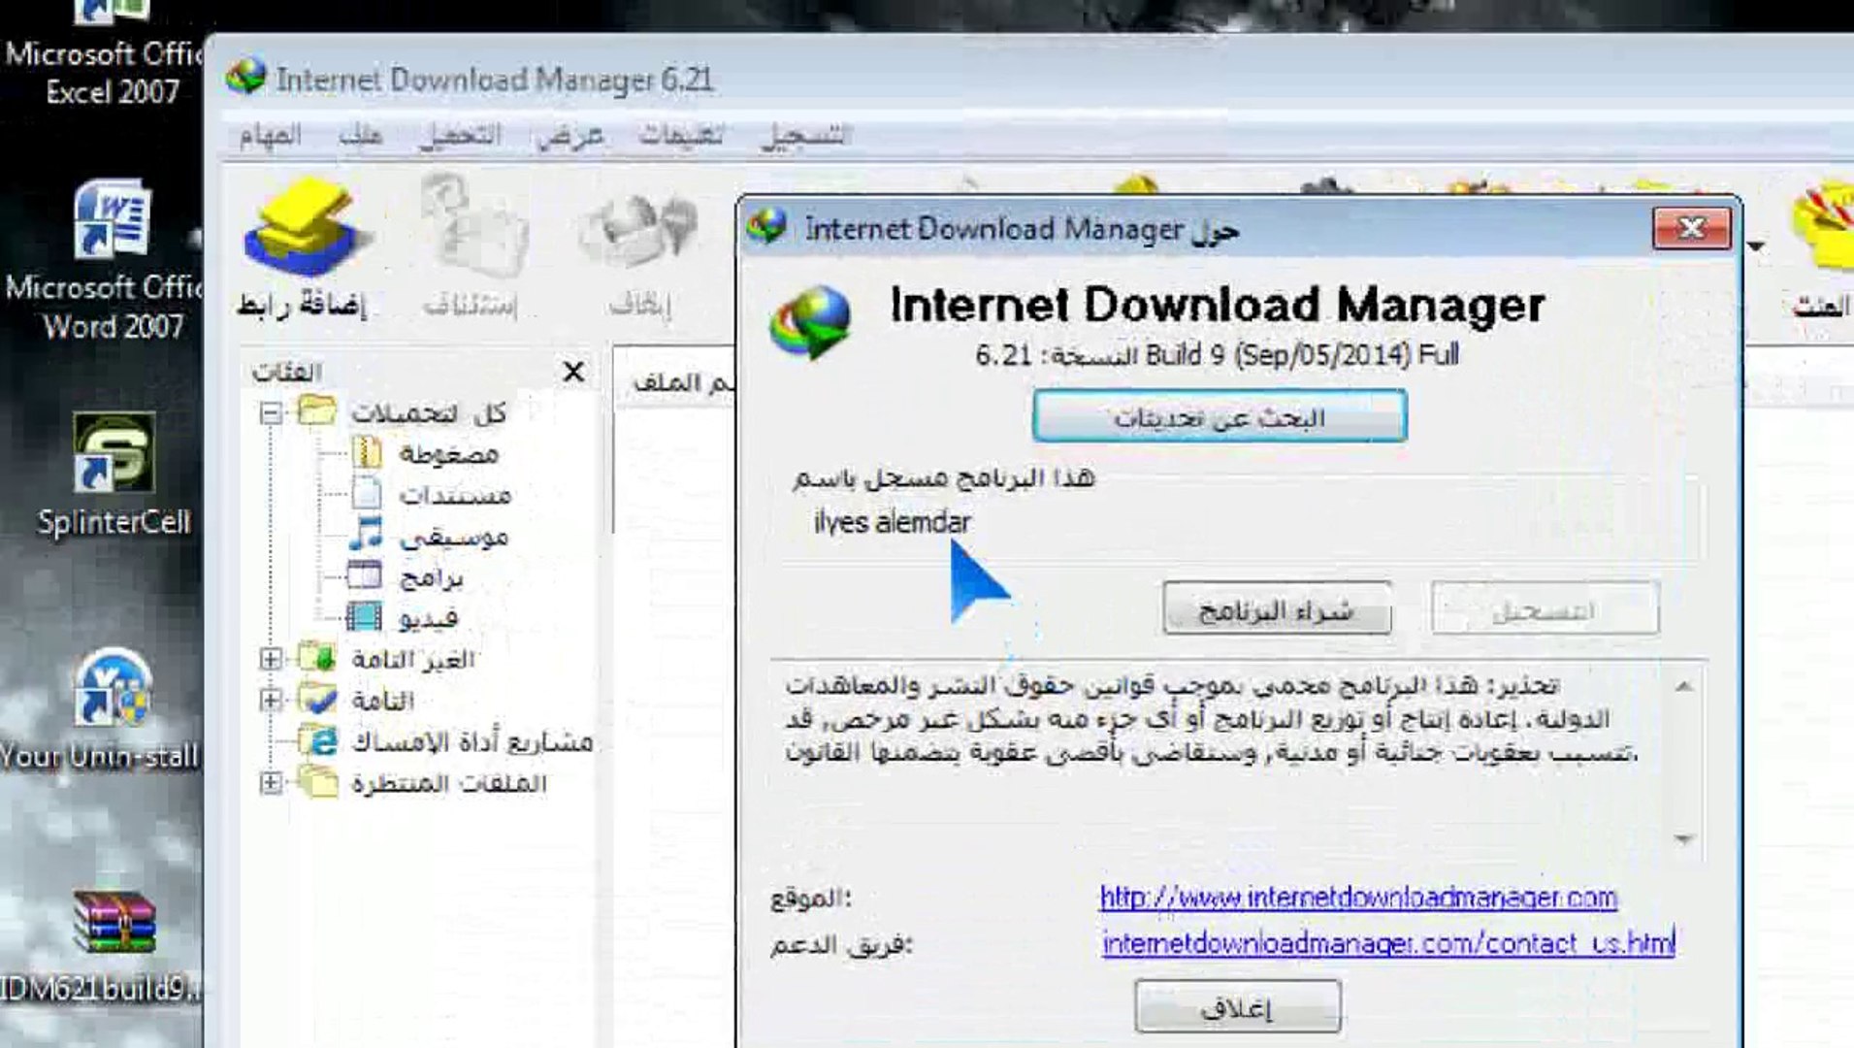Select the Unfinished (الغير التامة) folder icon
The width and height of the screenshot is (1854, 1048).
(317, 658)
